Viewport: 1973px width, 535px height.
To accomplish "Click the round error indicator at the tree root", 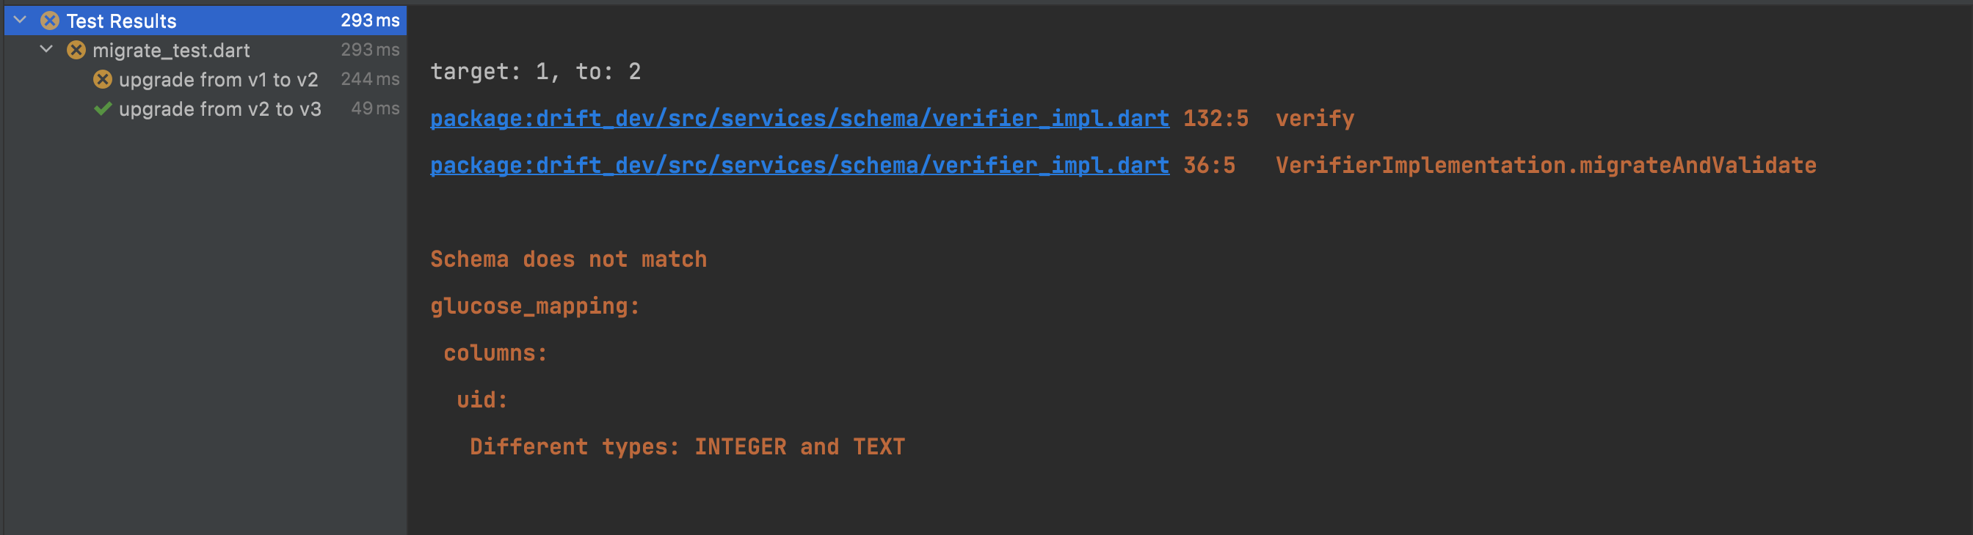I will pos(51,21).
